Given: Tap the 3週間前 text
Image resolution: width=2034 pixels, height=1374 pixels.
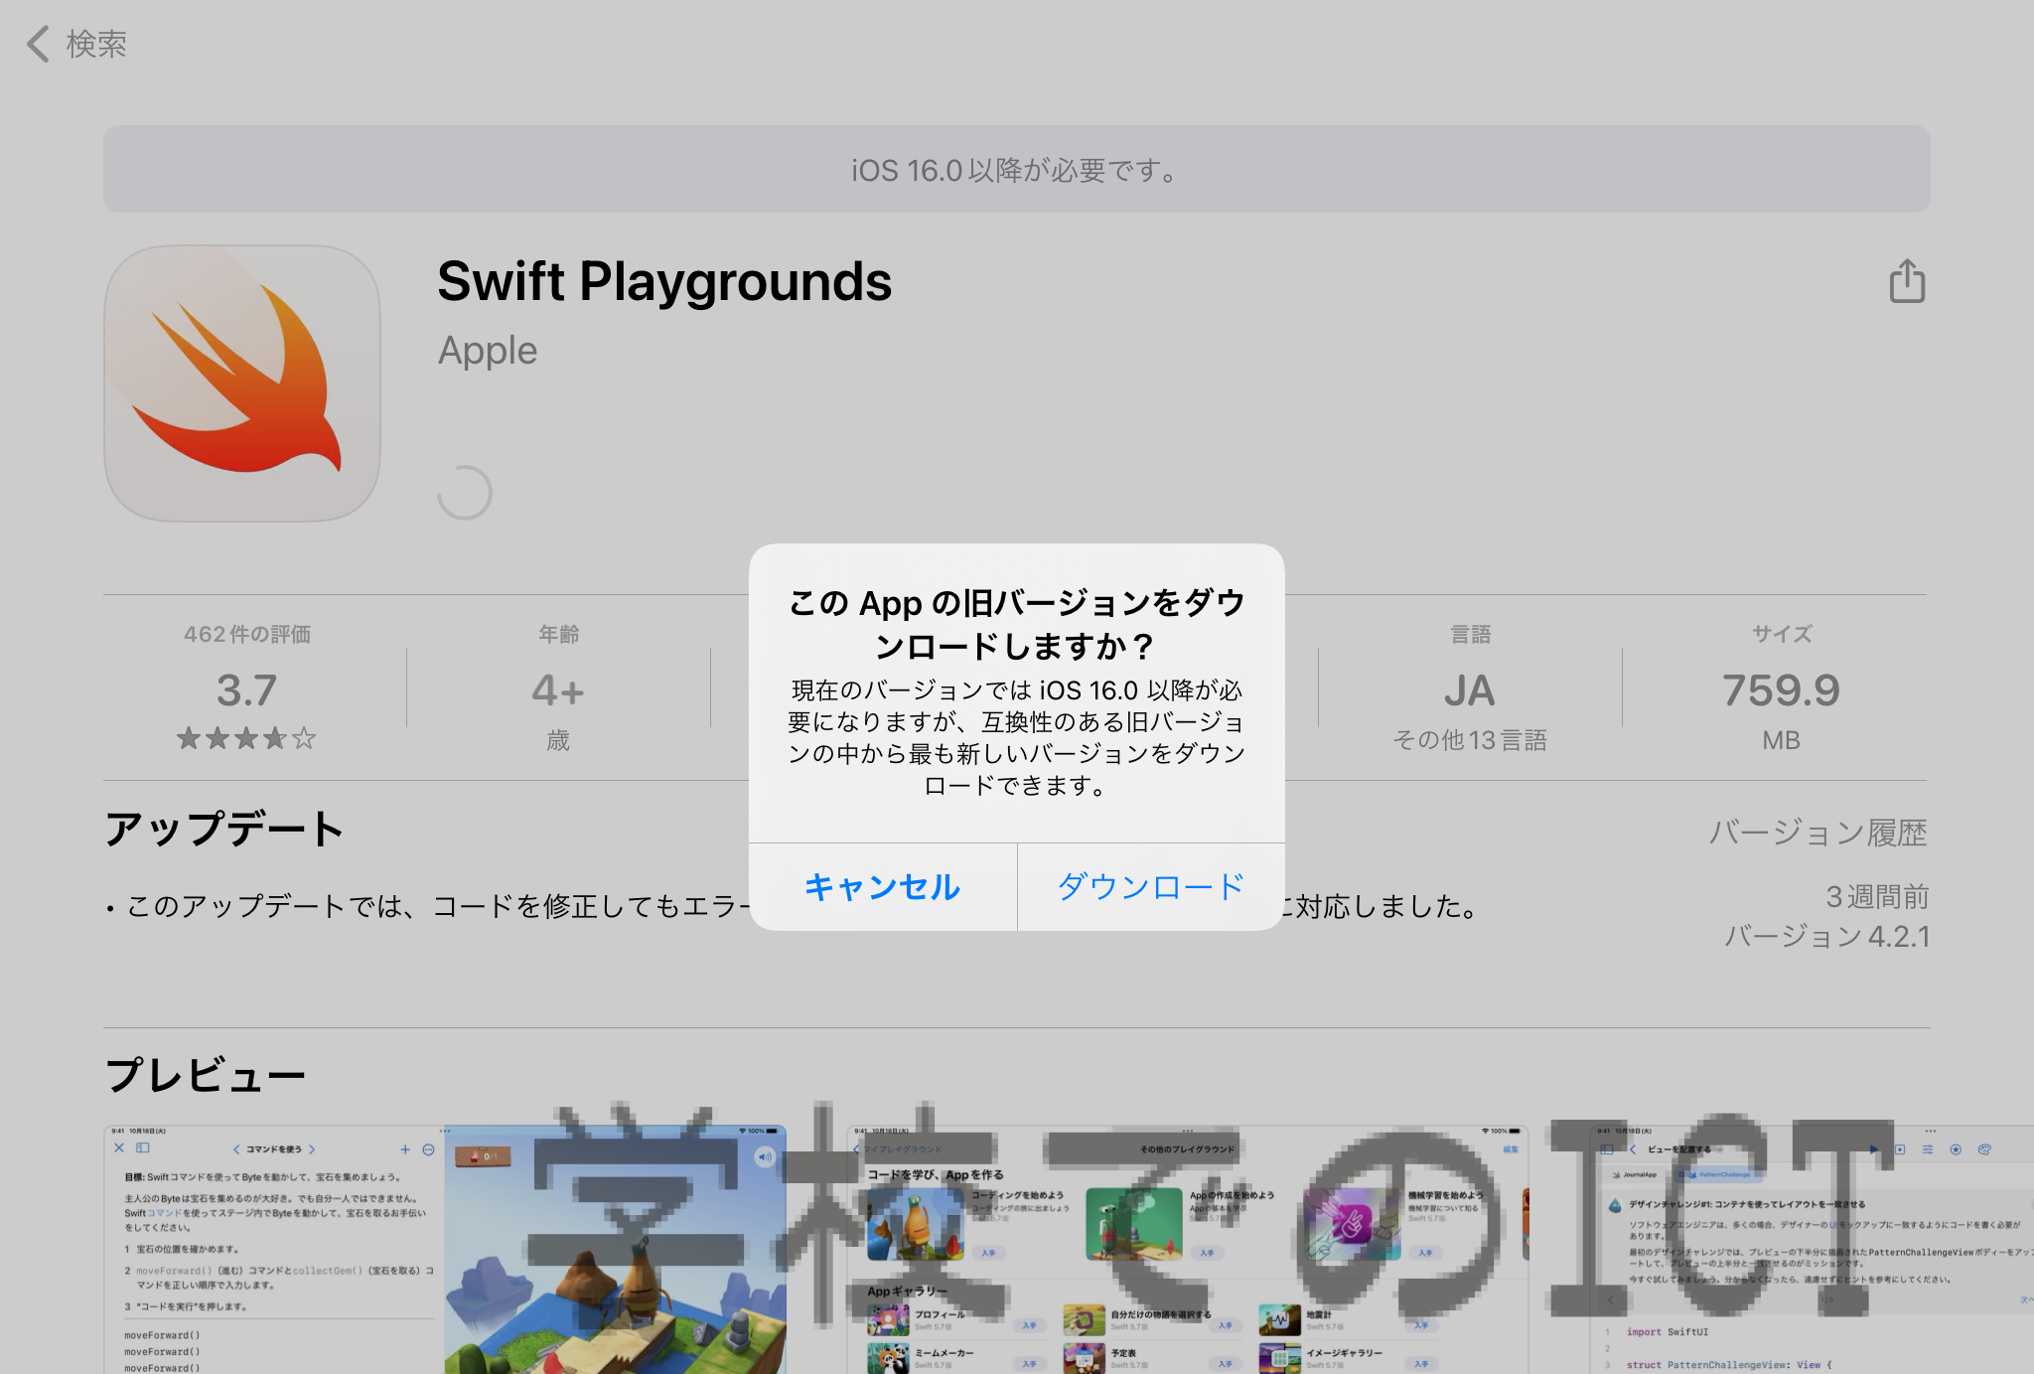Looking at the screenshot, I should point(1877,897).
